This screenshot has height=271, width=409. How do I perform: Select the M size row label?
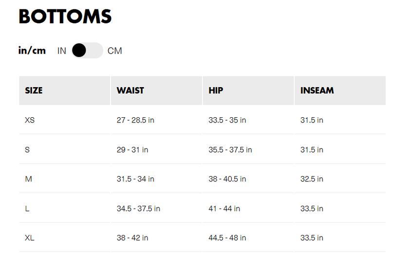28,179
